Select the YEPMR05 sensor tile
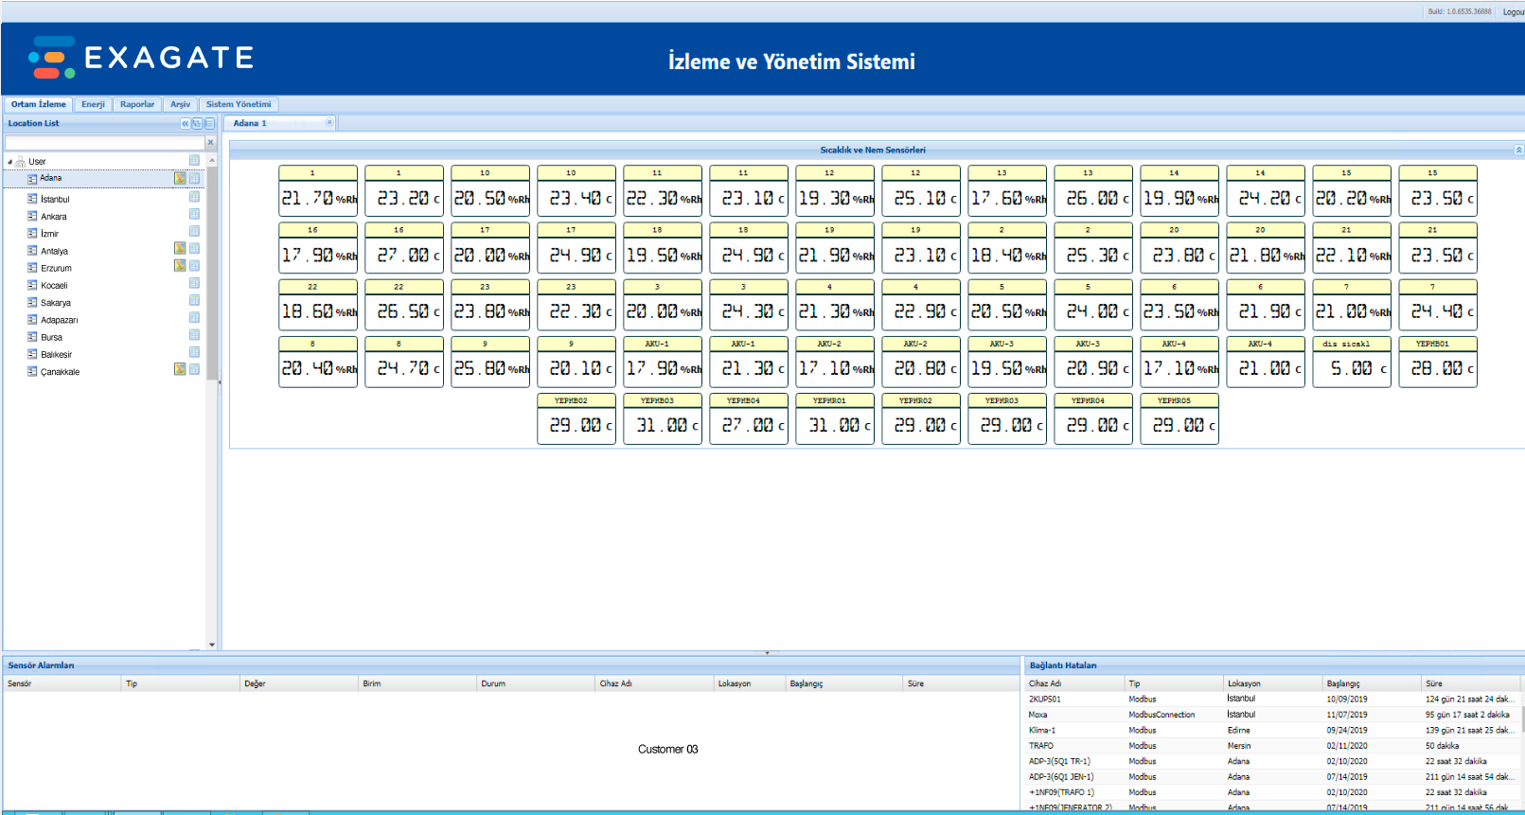The image size is (1525, 815). coord(1179,418)
